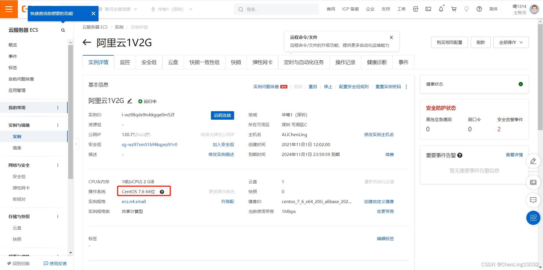
Task: Click 使用反馈 at sidebar bottom
Action: pyautogui.click(x=55, y=263)
